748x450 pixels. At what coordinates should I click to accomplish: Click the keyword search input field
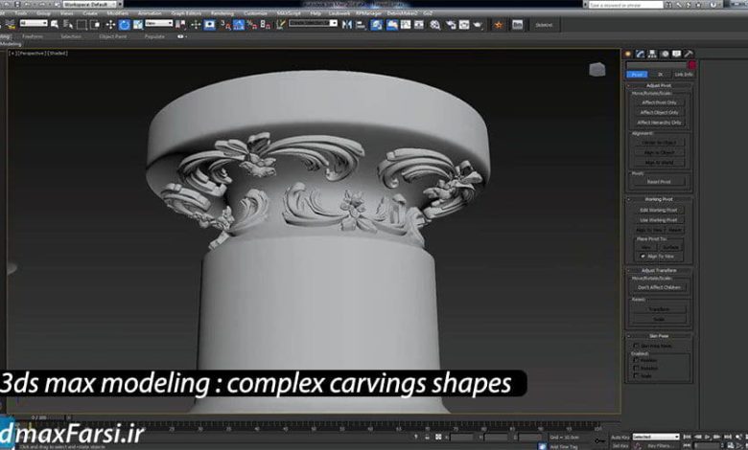pos(623,4)
